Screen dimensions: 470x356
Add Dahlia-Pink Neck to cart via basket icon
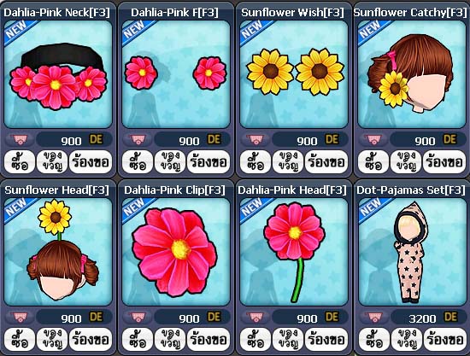pos(20,139)
